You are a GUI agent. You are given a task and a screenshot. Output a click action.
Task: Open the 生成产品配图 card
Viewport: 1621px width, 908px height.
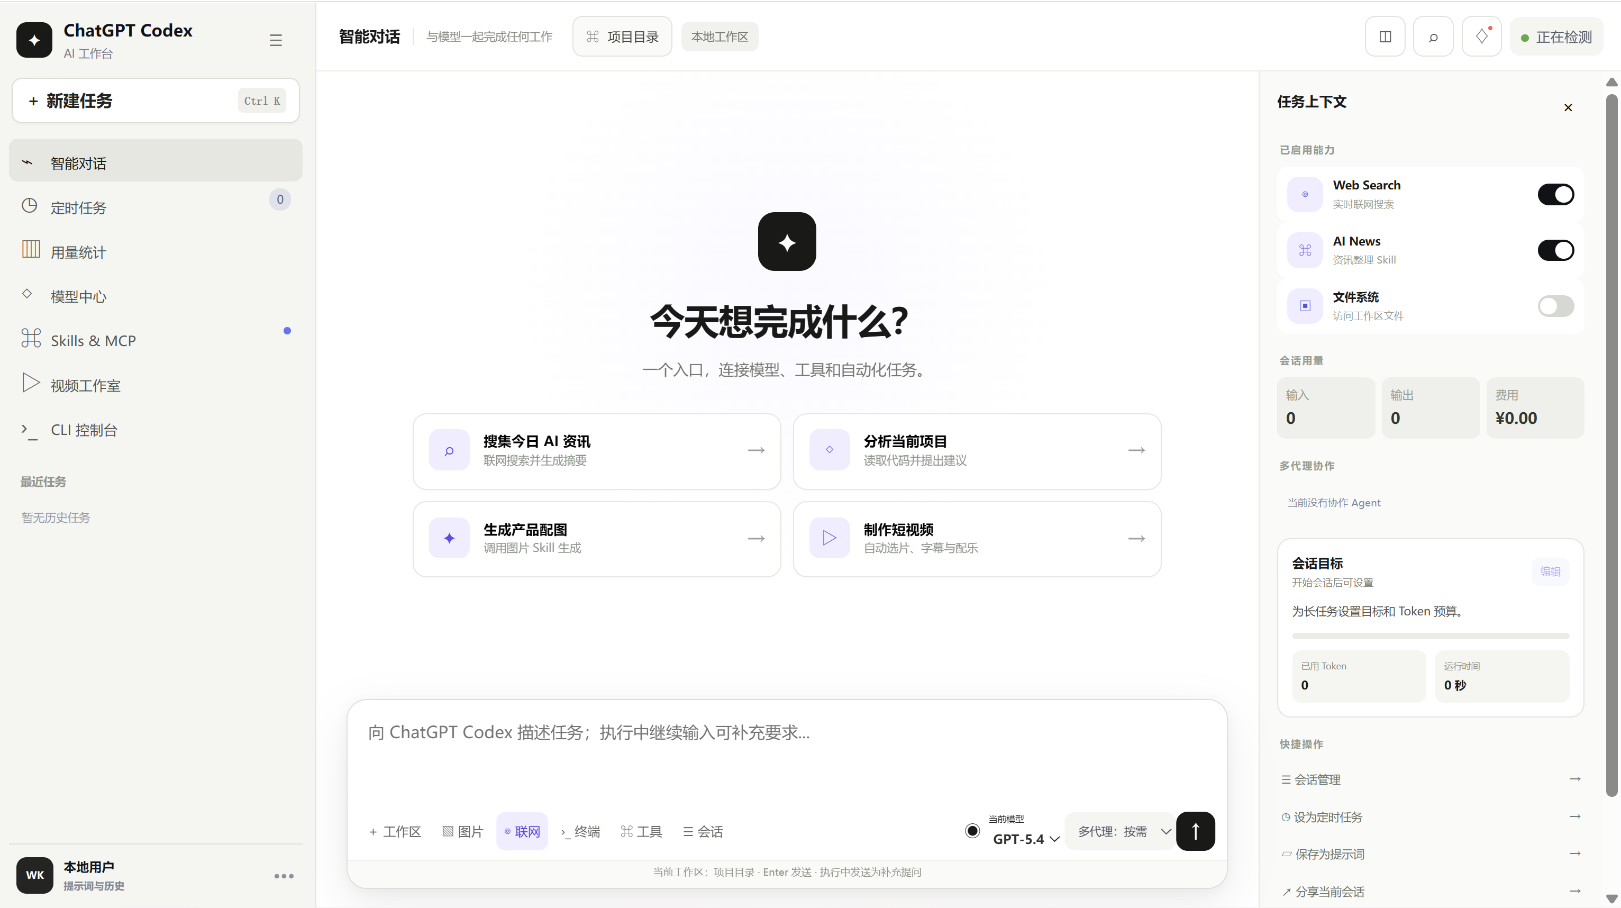point(597,539)
